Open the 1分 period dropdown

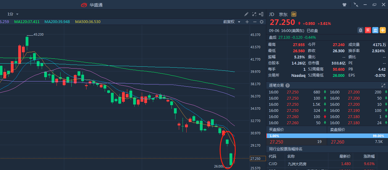pyautogui.click(x=13, y=14)
